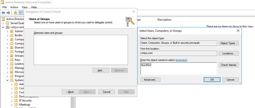The image size is (255, 108).
Task: Expand the Saved Queries node
Action: (3, 23)
